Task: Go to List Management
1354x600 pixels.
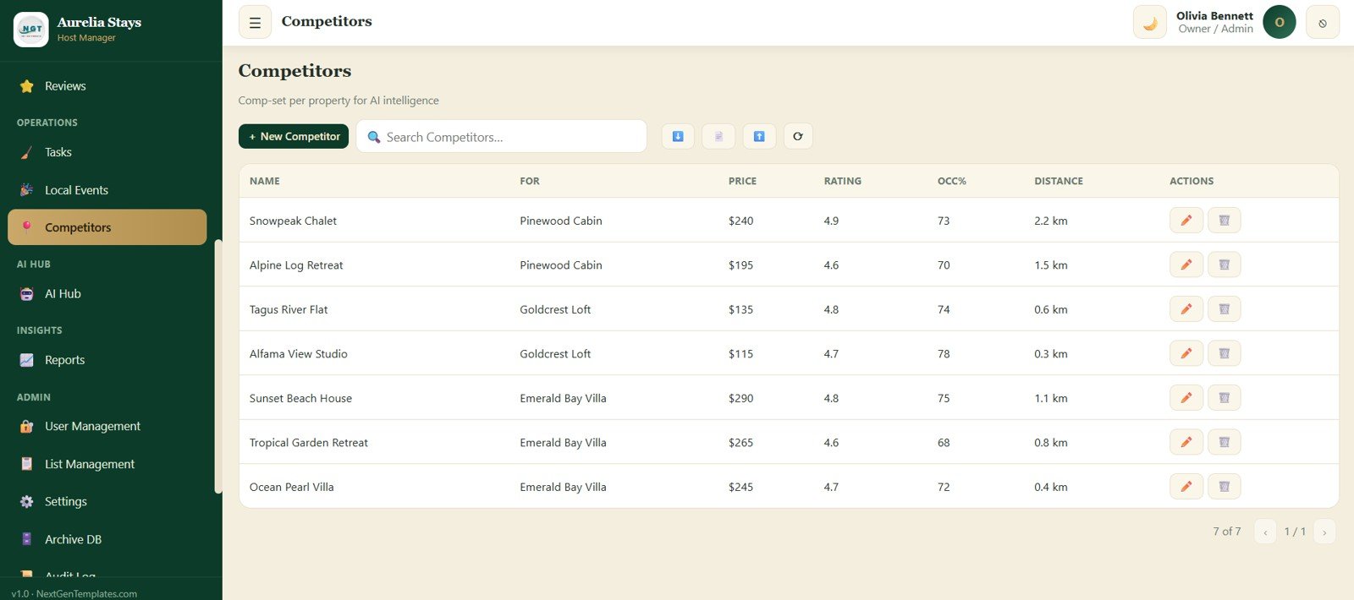Action: (x=107, y=464)
